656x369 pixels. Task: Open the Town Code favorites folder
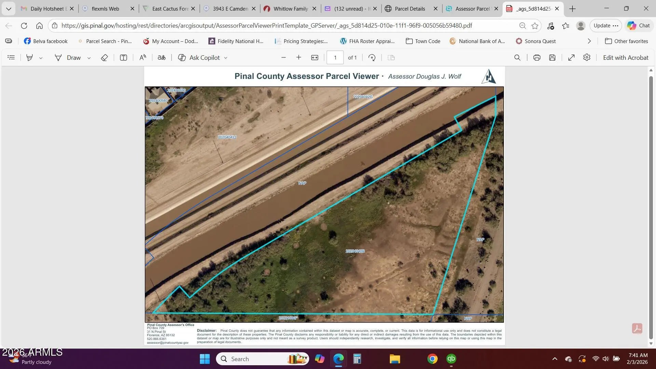coord(423,41)
